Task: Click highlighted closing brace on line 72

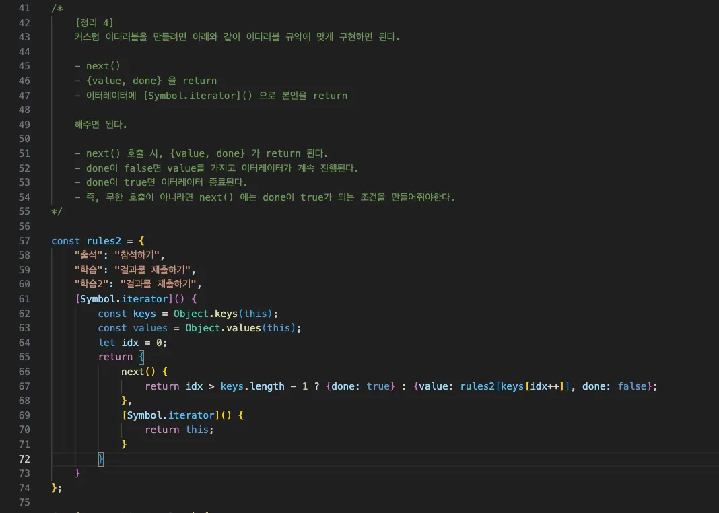Action: point(101,459)
